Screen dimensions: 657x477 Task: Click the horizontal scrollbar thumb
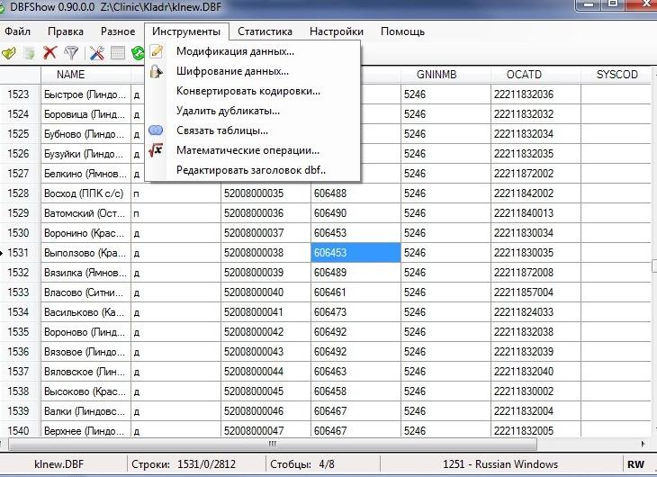click(x=273, y=444)
